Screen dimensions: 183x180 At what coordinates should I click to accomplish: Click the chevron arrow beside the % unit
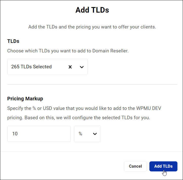(x=95, y=134)
